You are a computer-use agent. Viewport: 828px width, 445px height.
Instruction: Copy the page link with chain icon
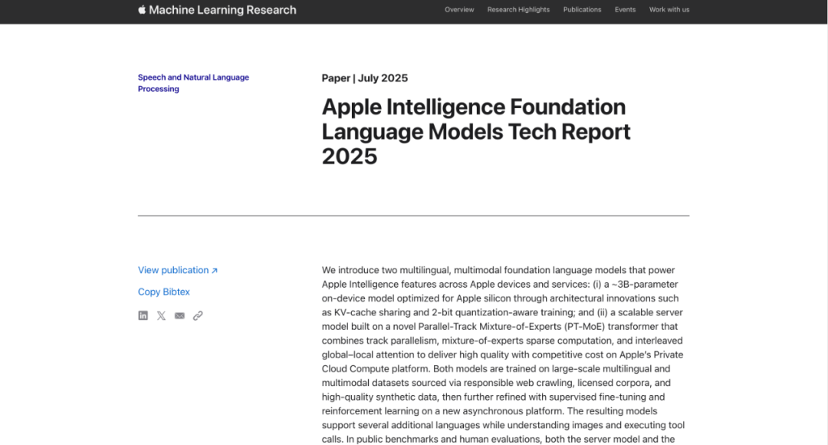coord(198,315)
